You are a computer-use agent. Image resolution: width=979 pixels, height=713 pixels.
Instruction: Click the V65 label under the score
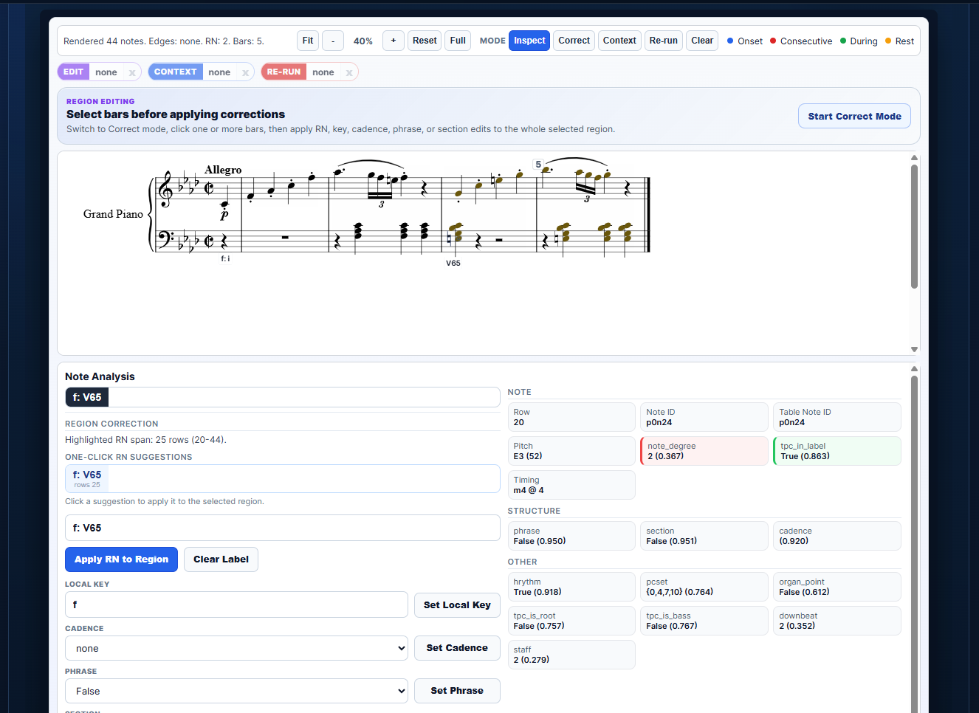pyautogui.click(x=453, y=263)
